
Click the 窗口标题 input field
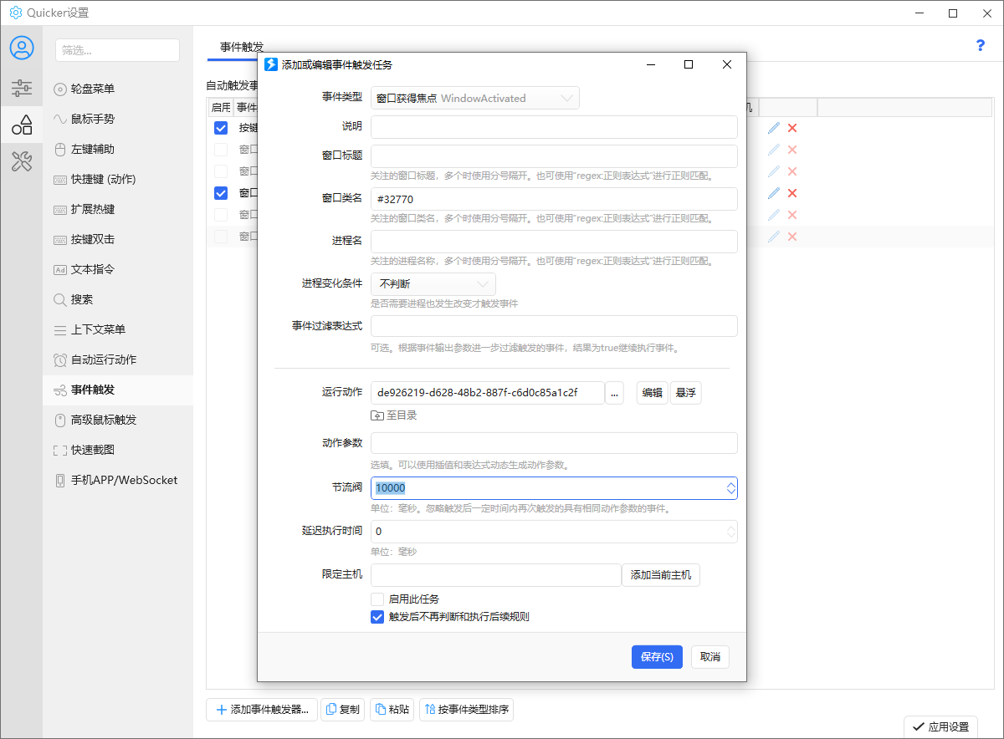[554, 156]
